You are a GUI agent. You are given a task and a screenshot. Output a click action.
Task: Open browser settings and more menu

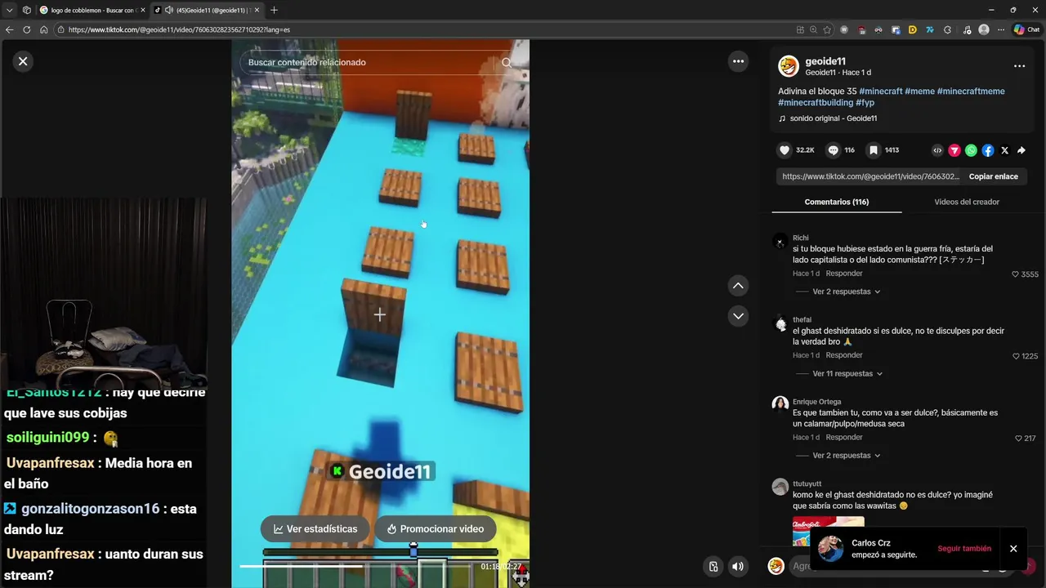pos(1001,29)
